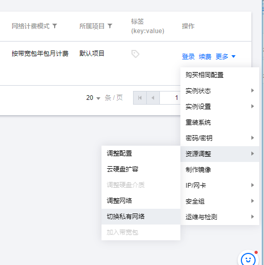
Task: Edit tags via the tag icon
Action: [135, 54]
